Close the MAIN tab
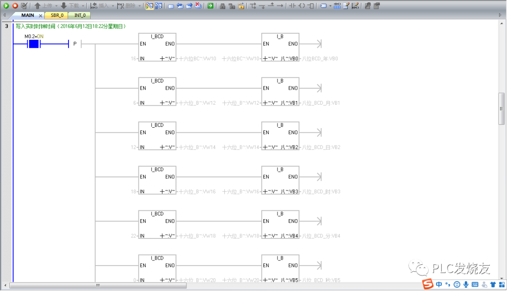The image size is (507, 291). (x=40, y=15)
